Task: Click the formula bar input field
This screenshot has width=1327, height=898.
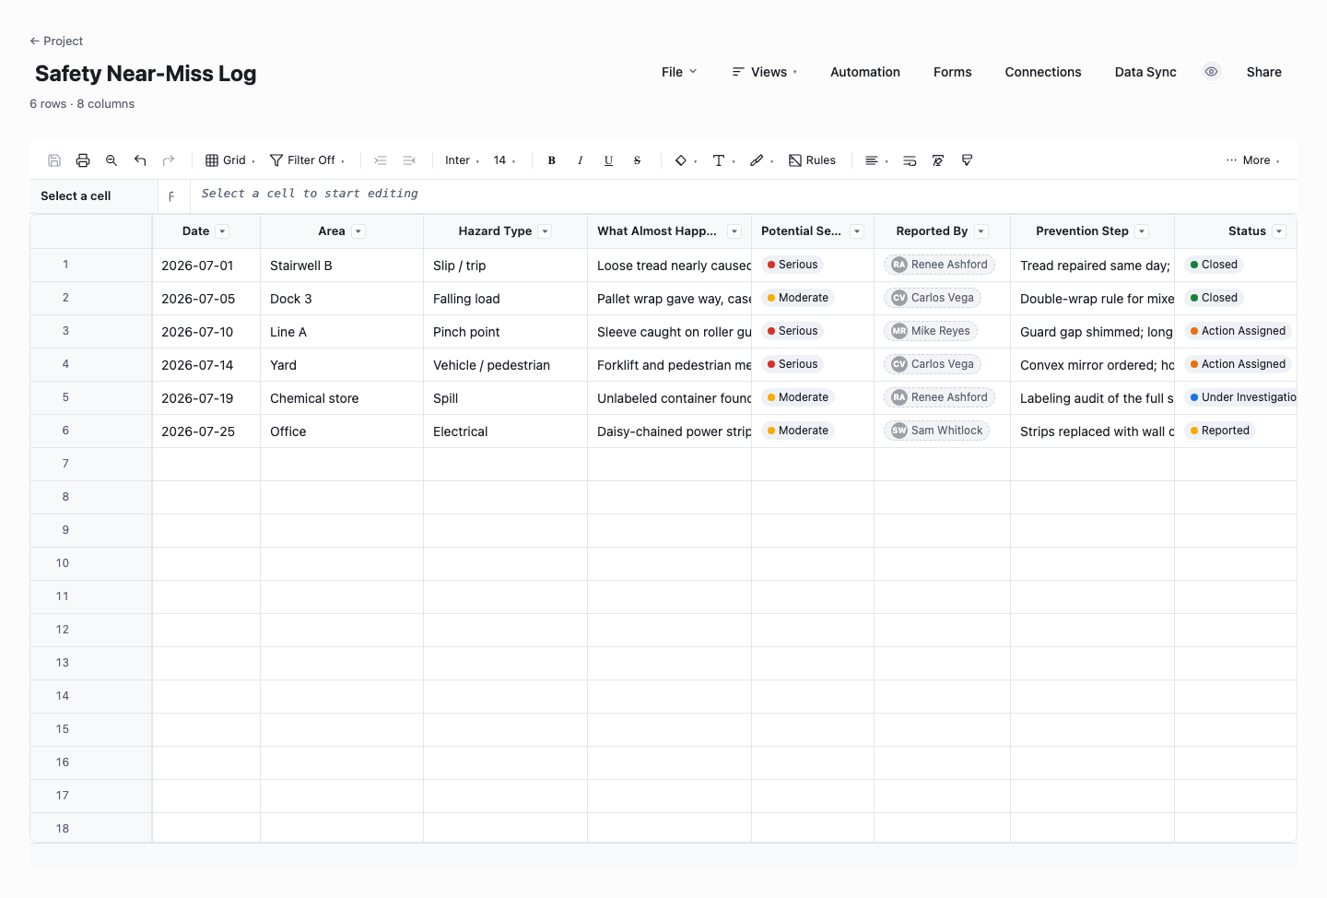Action: pos(743,195)
